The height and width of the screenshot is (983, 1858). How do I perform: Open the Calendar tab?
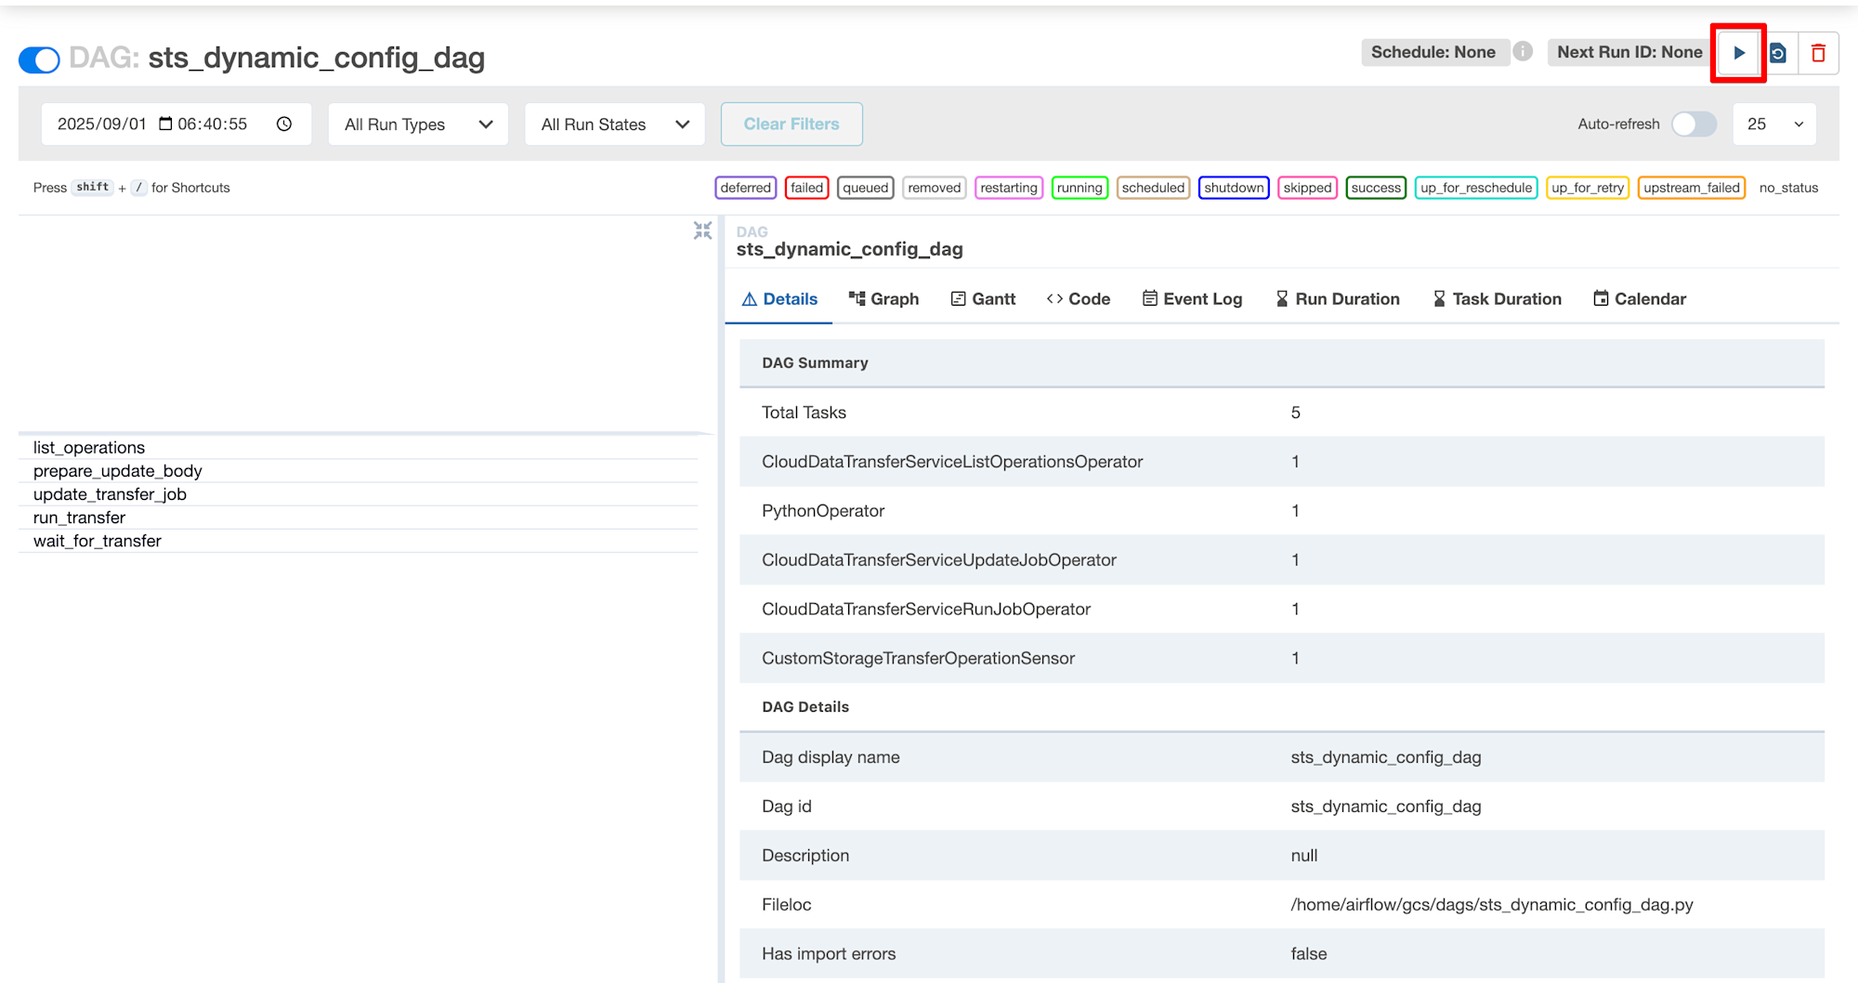coord(1640,298)
